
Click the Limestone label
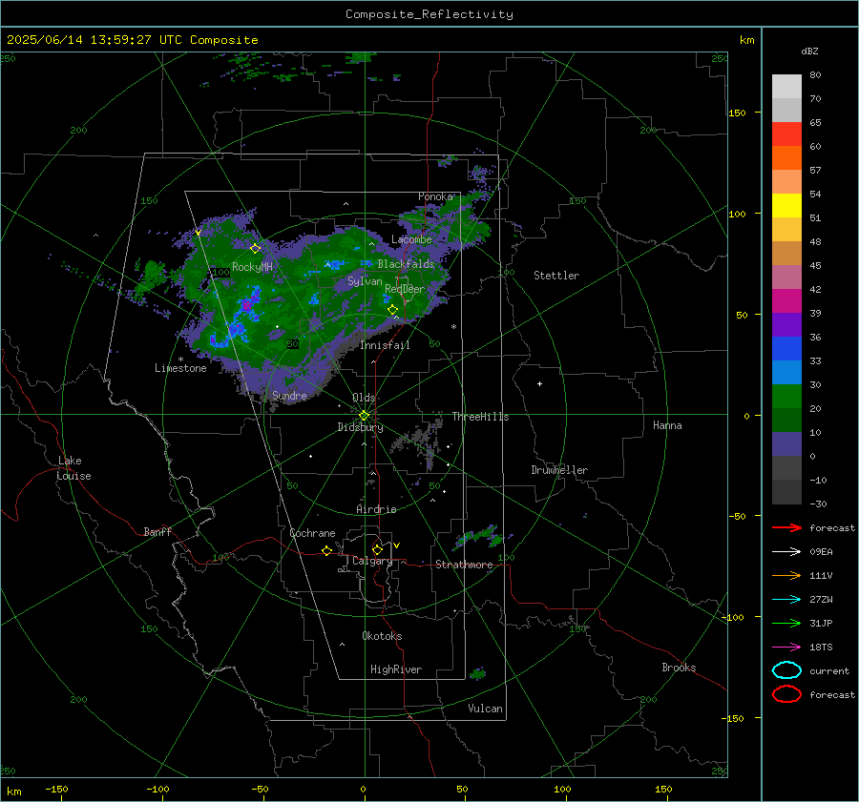point(180,368)
